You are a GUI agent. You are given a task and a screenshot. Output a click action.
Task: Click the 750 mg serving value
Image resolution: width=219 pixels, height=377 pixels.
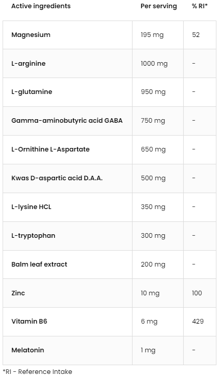pos(153,121)
